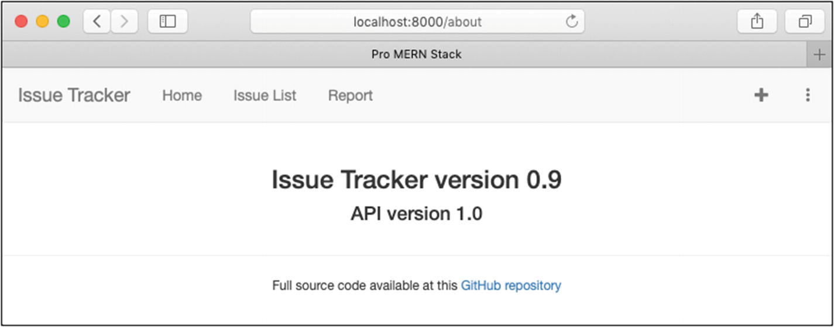Go forward to next page
834x327 pixels.
[x=124, y=22]
